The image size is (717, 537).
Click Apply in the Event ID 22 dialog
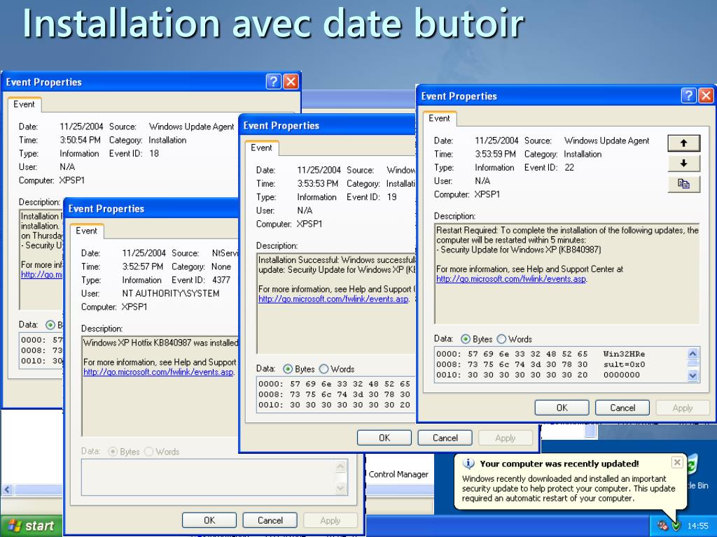pos(683,408)
